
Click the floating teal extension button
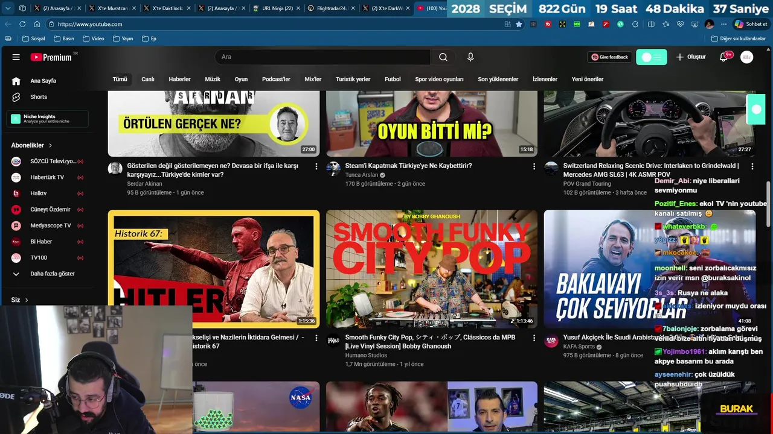click(756, 110)
